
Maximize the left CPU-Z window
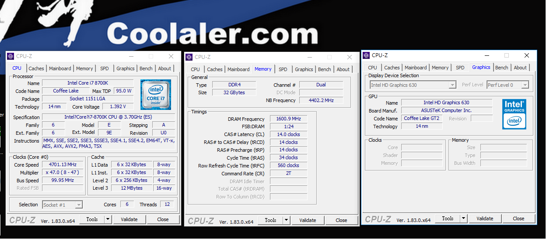[151, 56]
